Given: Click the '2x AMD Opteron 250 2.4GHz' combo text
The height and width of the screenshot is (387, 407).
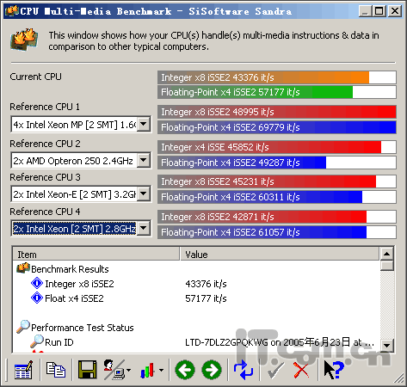Looking at the screenshot, I should (73, 161).
